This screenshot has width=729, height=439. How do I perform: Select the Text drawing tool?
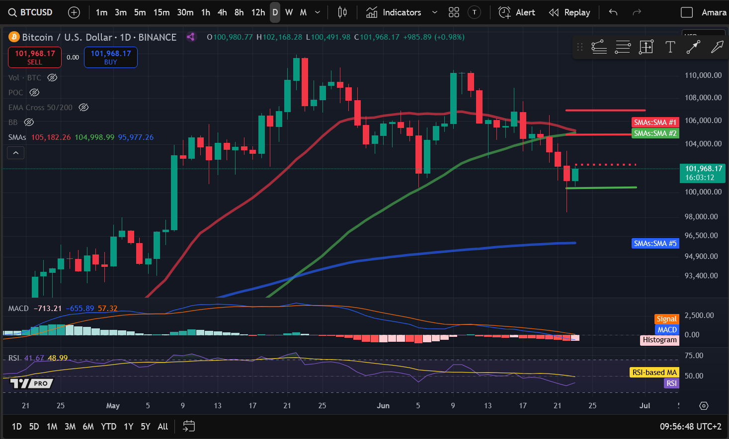click(x=670, y=47)
